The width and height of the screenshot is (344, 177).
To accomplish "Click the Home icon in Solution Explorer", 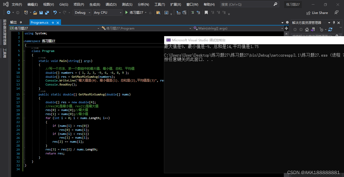I will point(307,29).
